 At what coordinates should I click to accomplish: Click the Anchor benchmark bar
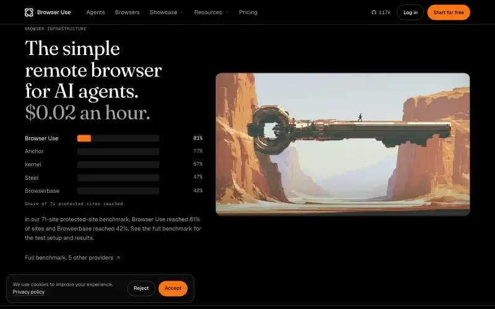coord(118,151)
